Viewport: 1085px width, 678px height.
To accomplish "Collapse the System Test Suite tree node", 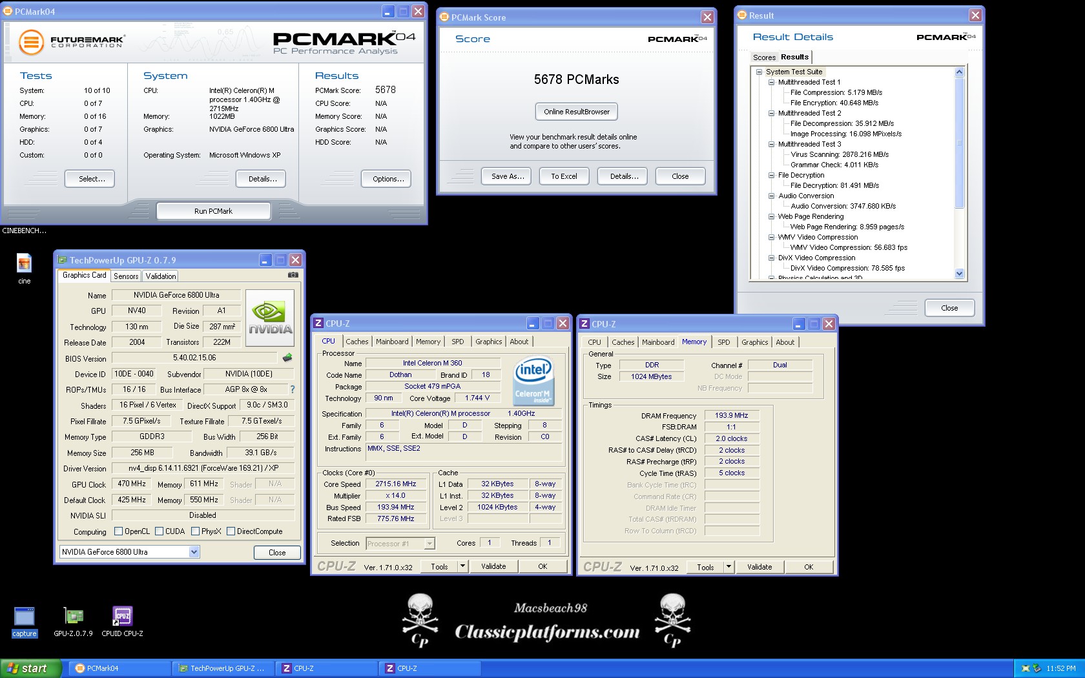I will (759, 72).
